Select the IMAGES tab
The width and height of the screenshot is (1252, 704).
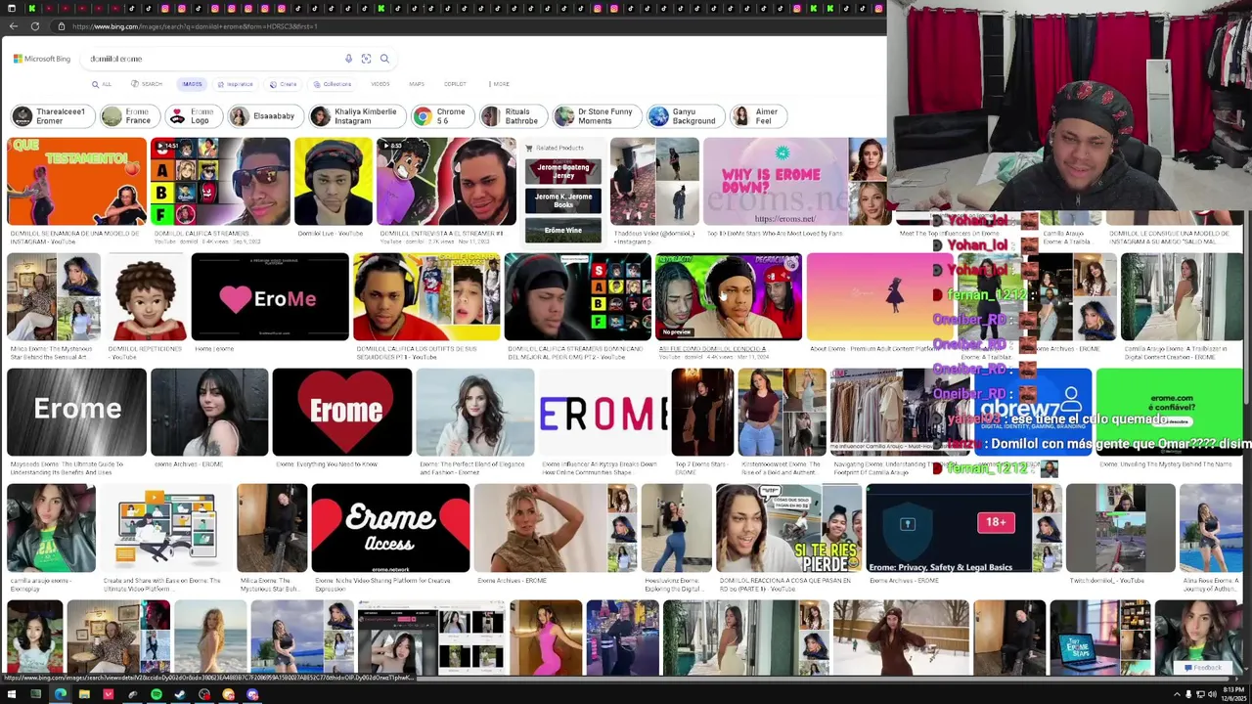(192, 84)
